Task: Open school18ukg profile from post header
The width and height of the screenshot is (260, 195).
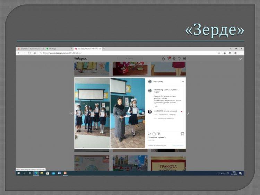Action: pyautogui.click(x=158, y=81)
